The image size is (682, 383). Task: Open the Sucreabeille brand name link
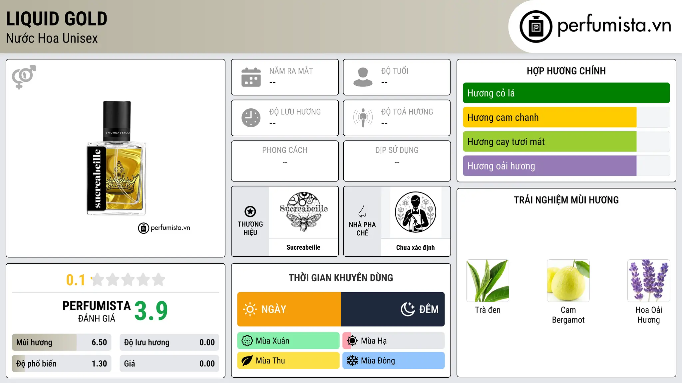[303, 247]
